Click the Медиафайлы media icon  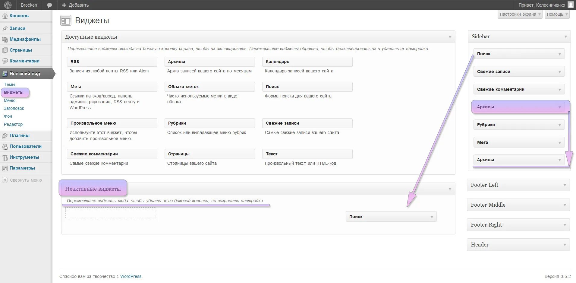click(5, 39)
